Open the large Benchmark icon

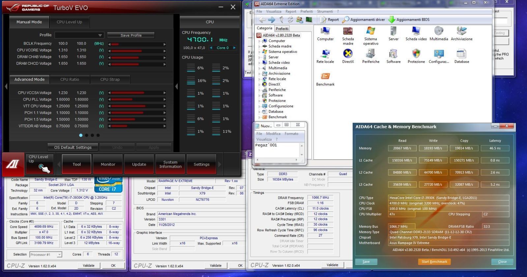[325, 79]
